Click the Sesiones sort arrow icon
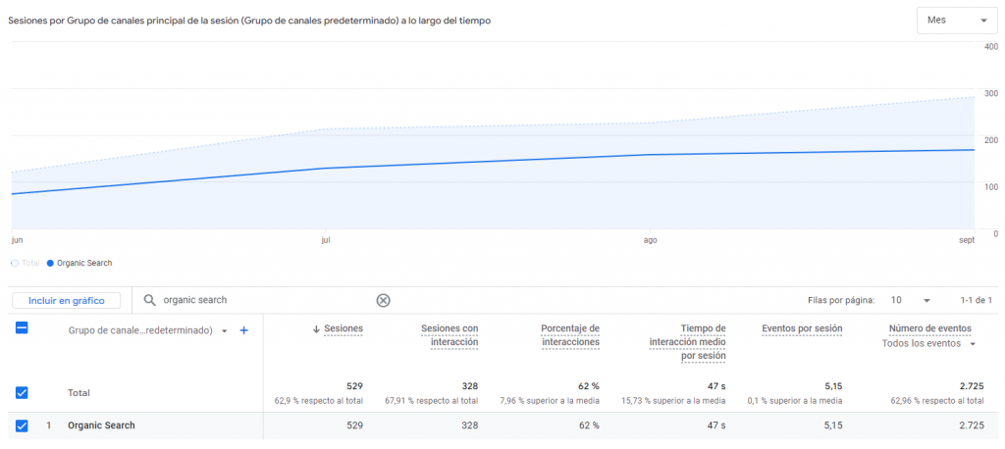1005x449 pixels. (315, 328)
